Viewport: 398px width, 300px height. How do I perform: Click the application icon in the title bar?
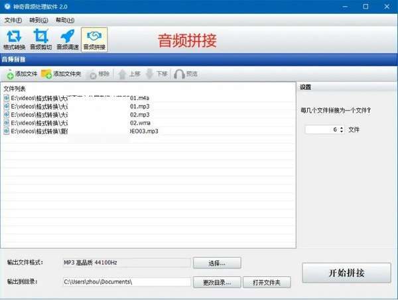coord(7,7)
